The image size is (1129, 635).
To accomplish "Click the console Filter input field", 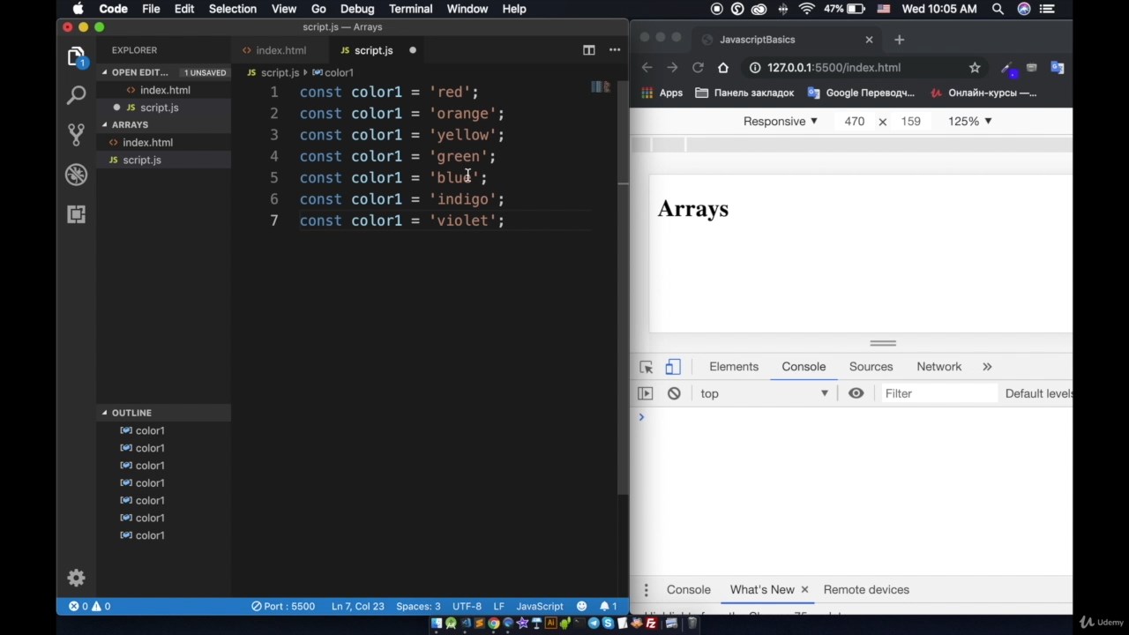I will pyautogui.click(x=937, y=393).
